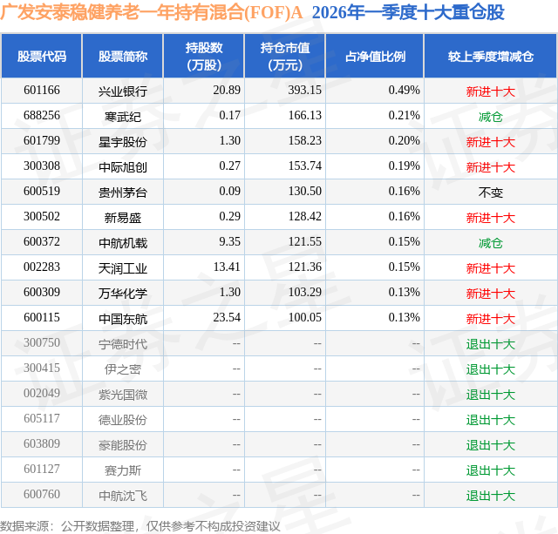
Task: Click the 持仓市值(万元) column header
Action: click(x=285, y=56)
